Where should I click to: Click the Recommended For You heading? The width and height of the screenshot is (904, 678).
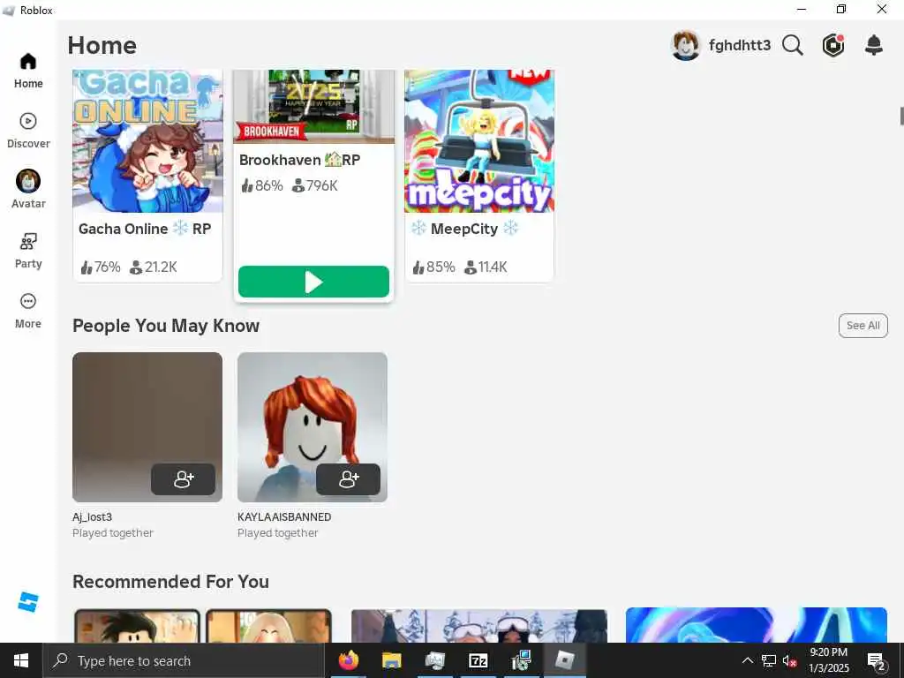170,582
